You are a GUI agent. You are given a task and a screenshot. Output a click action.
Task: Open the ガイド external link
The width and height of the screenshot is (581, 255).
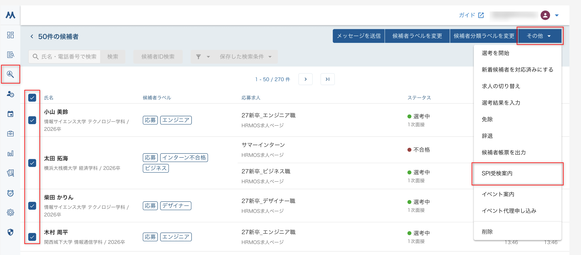click(x=471, y=15)
